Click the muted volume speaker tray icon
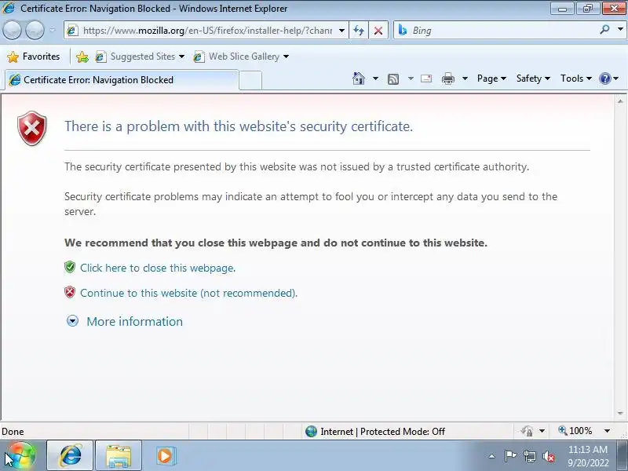This screenshot has width=628, height=471. (x=548, y=456)
